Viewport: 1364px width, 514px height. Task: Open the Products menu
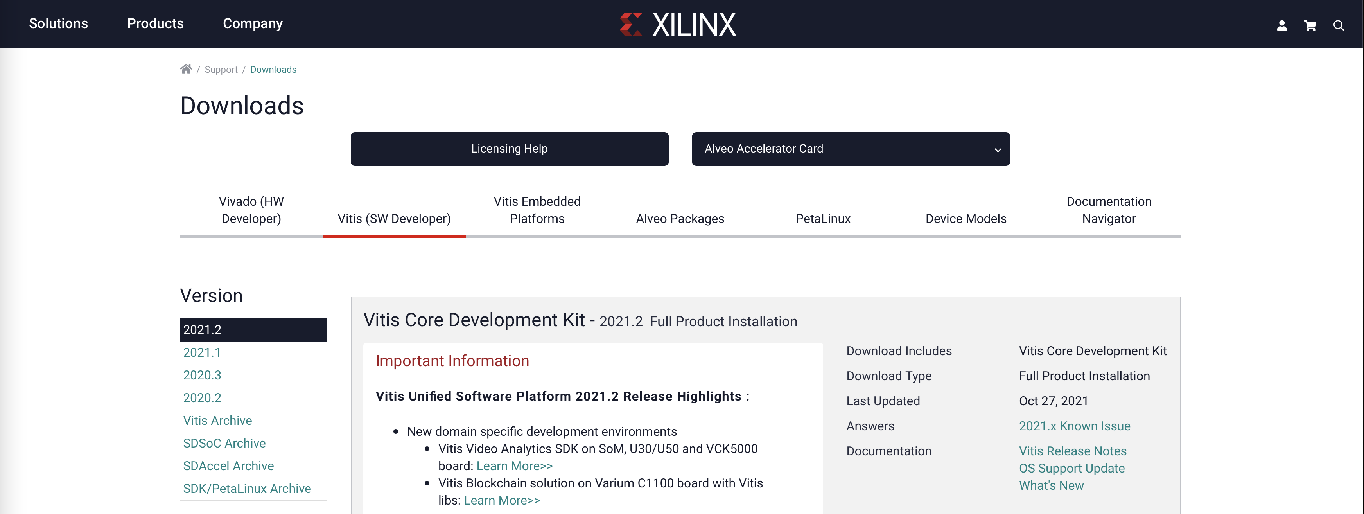155,23
